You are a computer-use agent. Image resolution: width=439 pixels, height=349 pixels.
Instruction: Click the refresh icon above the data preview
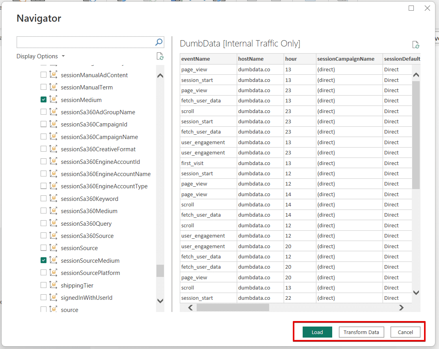click(416, 45)
